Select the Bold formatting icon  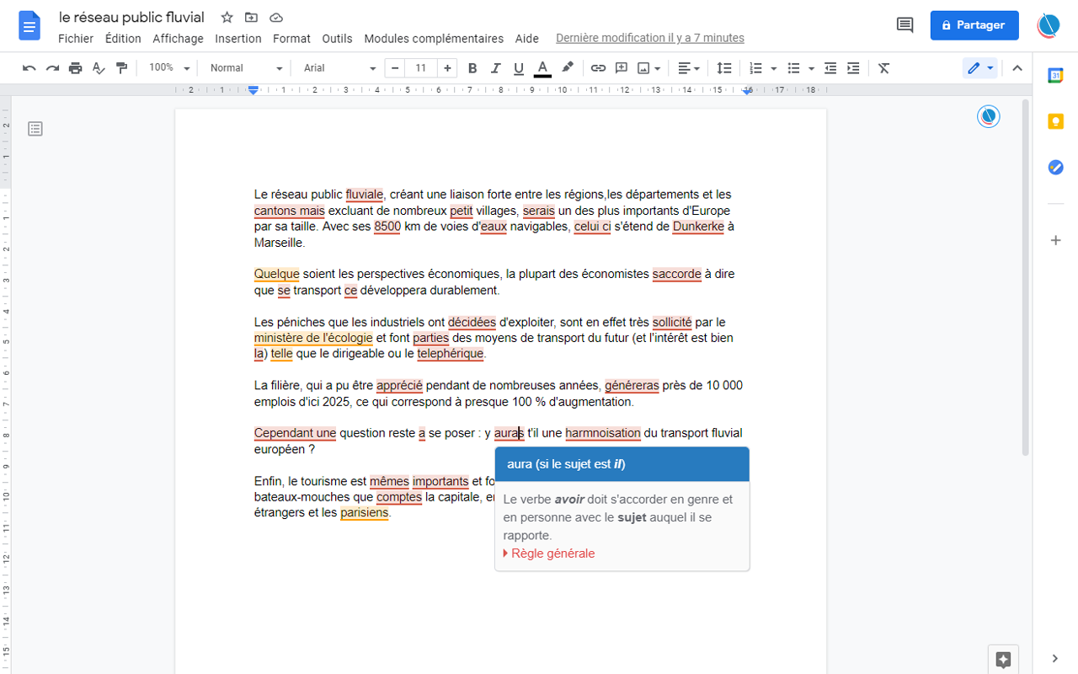click(472, 67)
